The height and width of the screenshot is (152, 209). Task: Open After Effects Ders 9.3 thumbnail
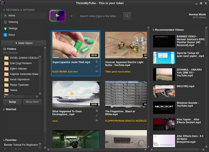pos(164,141)
